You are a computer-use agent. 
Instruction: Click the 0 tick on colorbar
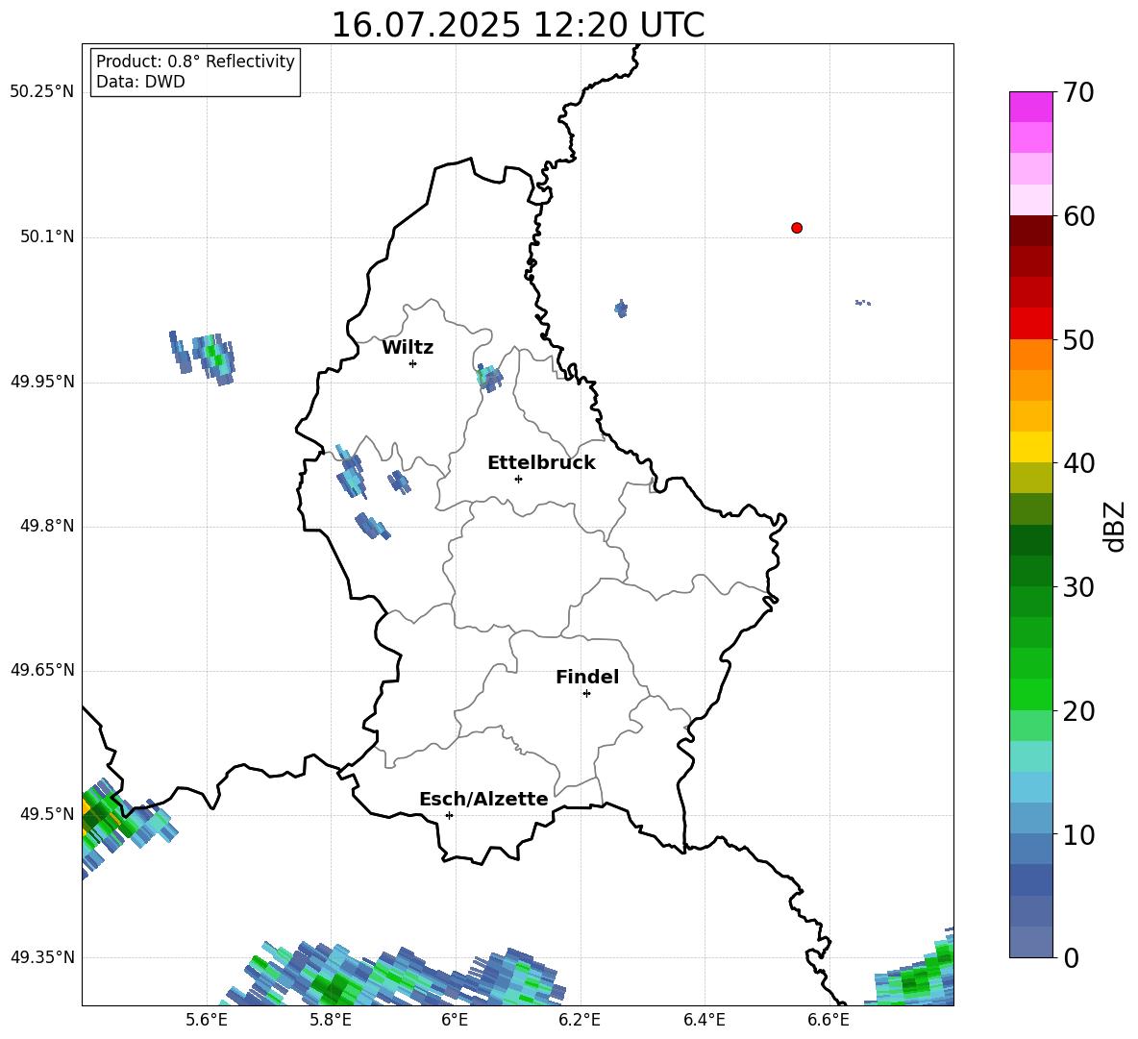click(1071, 958)
